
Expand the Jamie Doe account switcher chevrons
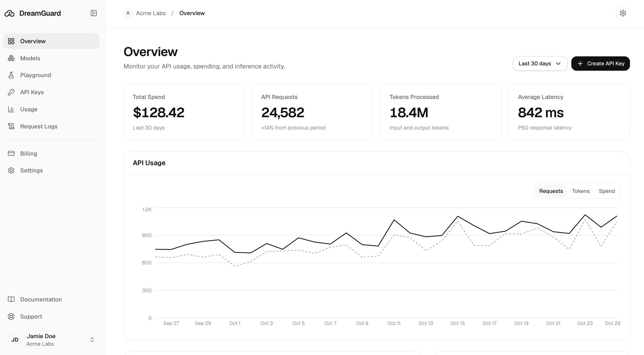[92, 340]
